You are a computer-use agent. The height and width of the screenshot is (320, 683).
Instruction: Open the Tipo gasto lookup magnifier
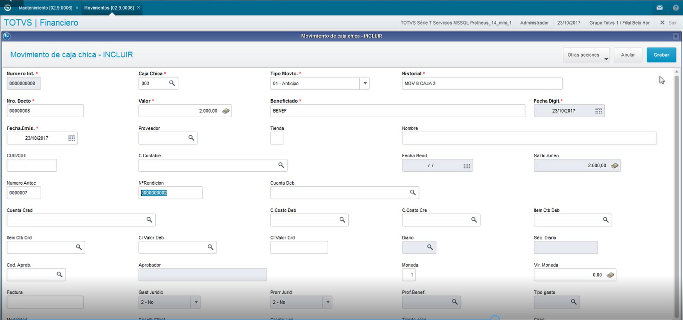coord(574,302)
